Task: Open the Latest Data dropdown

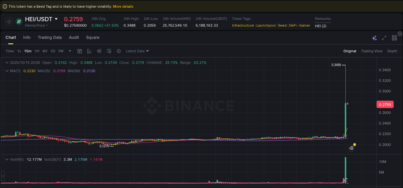Action: (137, 51)
